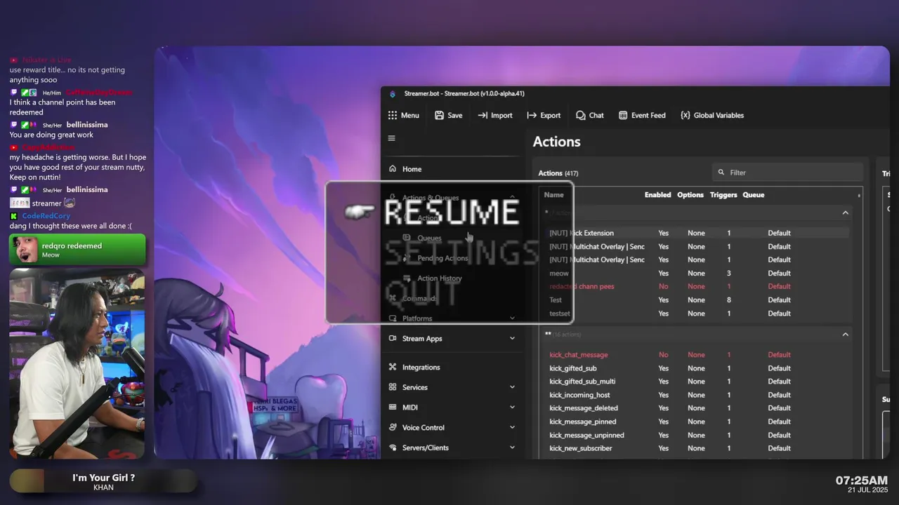
Task: Click into the actions Filter field
Action: (x=787, y=173)
